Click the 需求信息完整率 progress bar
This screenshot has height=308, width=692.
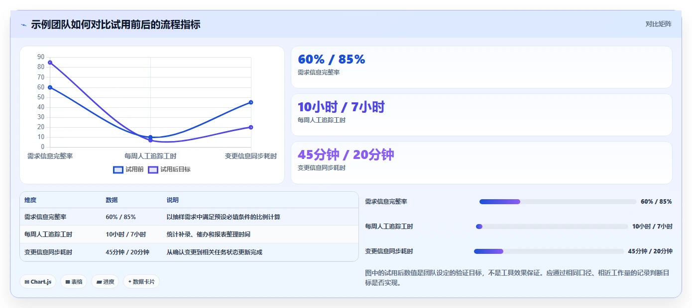(x=558, y=202)
